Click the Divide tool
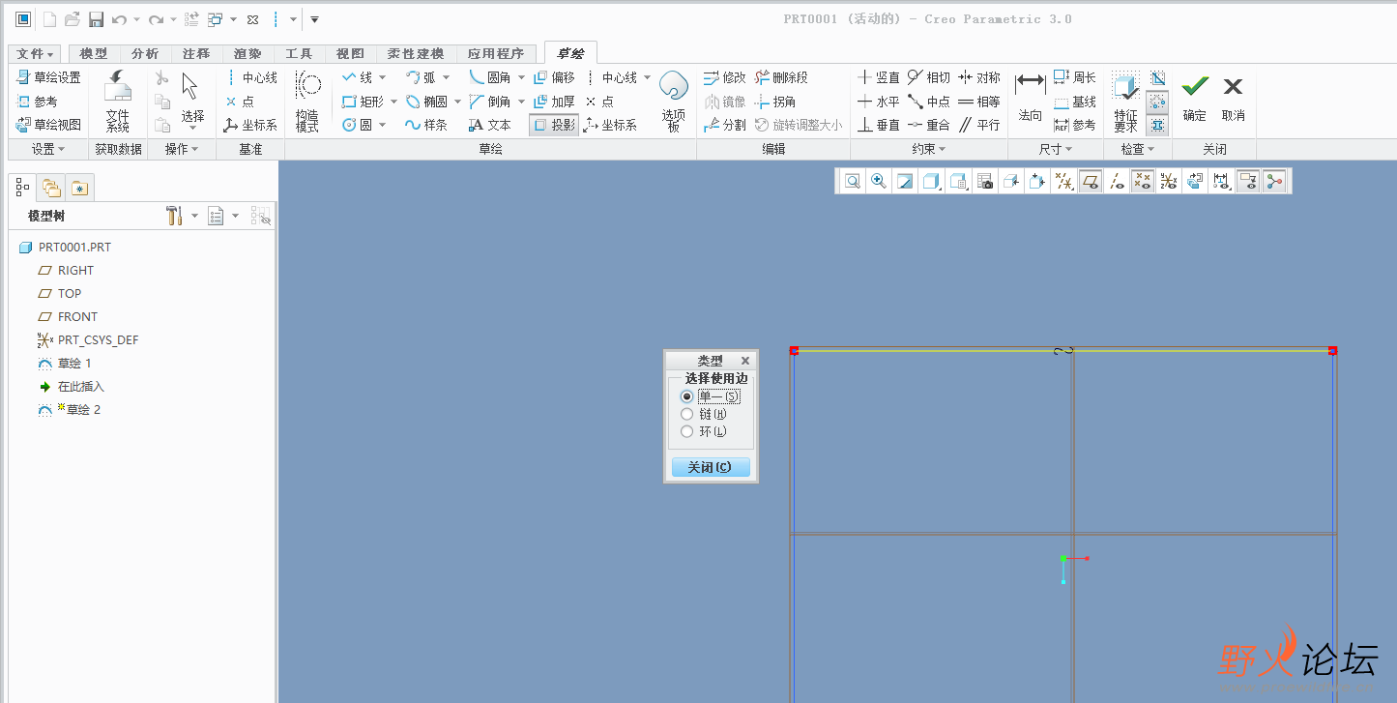This screenshot has width=1397, height=703. tap(725, 125)
